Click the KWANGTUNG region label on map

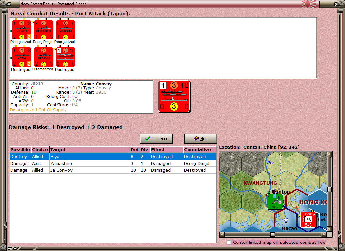260,183
